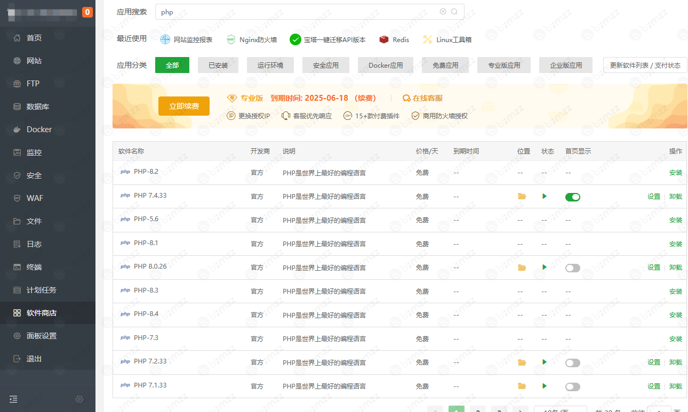Open folder location of PHP 7.4.33

(x=522, y=196)
